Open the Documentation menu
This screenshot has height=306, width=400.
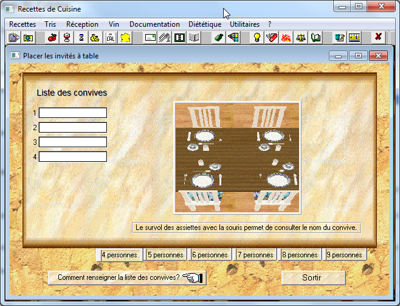tap(154, 24)
